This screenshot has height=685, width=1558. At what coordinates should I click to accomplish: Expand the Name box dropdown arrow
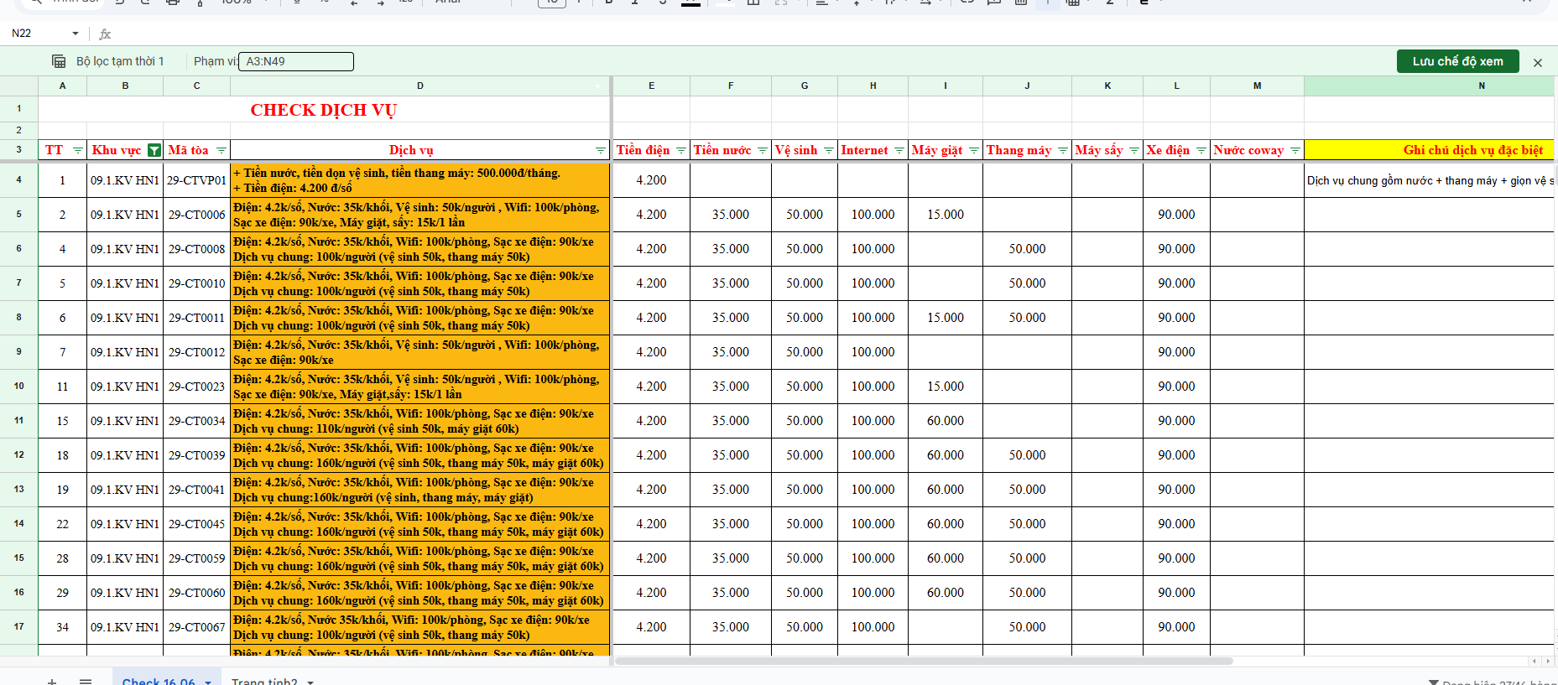pos(76,34)
